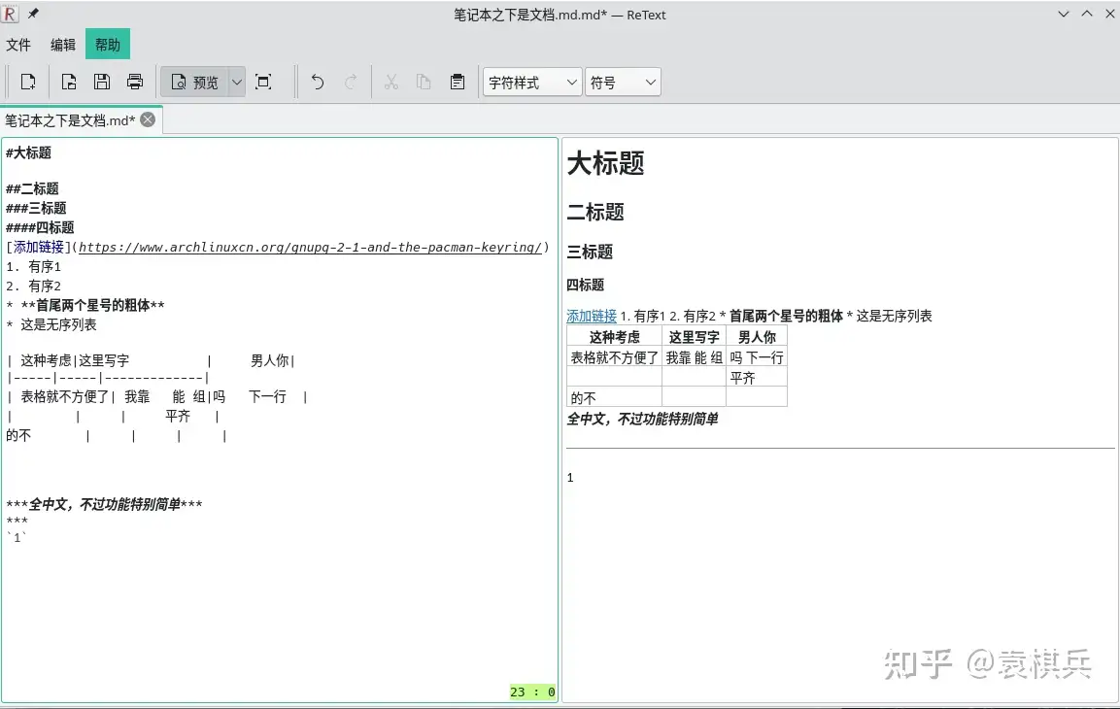Click the ###三标题 line in editor
This screenshot has width=1120, height=709.
coord(36,209)
